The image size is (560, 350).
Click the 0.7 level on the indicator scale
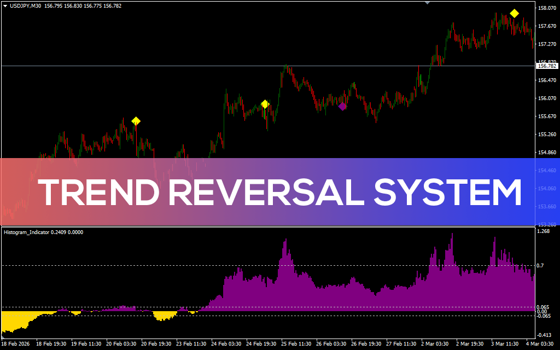point(540,266)
